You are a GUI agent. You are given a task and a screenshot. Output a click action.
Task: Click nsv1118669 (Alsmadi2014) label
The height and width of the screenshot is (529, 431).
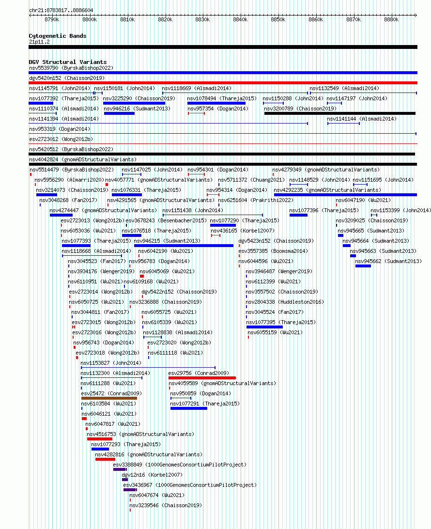[x=197, y=88]
